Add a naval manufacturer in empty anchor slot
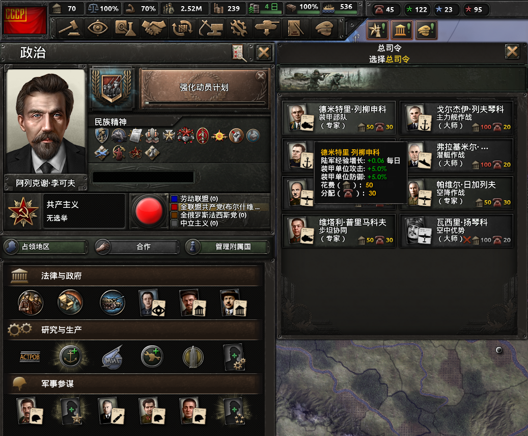Viewport: 528px width, 436px height. [71, 357]
